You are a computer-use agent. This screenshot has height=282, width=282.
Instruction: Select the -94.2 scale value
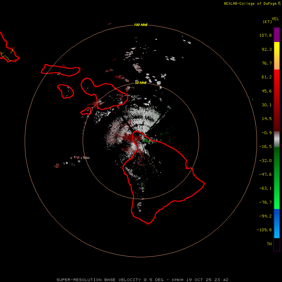(x=265, y=216)
